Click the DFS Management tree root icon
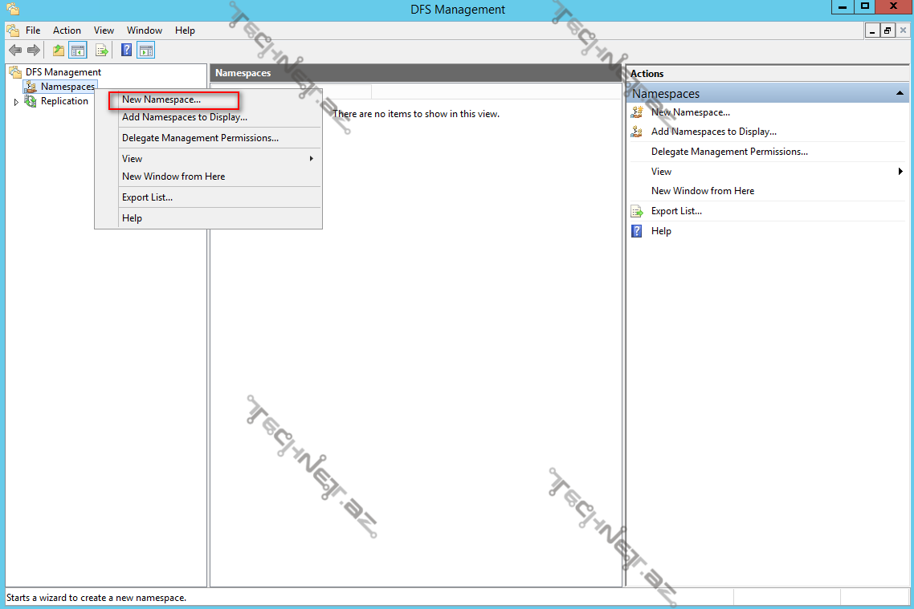The image size is (914, 609). [x=15, y=72]
